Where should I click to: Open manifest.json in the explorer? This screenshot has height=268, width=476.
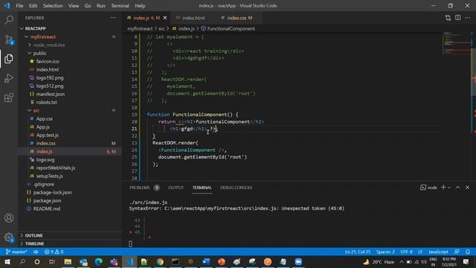(x=50, y=95)
